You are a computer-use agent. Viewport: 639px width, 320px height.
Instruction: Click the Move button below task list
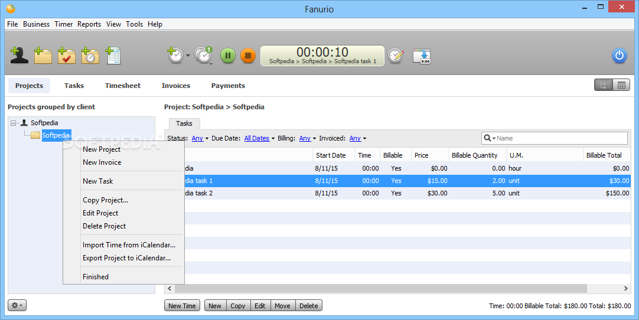282,306
